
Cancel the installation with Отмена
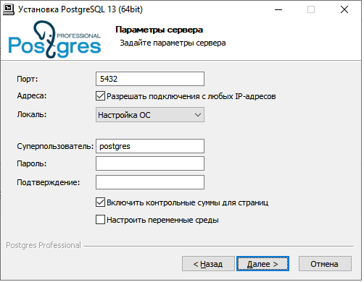click(325, 264)
